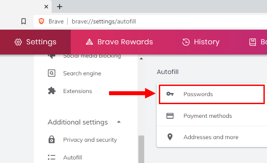267x163 pixels.
Task: Click the Settings gear icon
Action: point(18,42)
